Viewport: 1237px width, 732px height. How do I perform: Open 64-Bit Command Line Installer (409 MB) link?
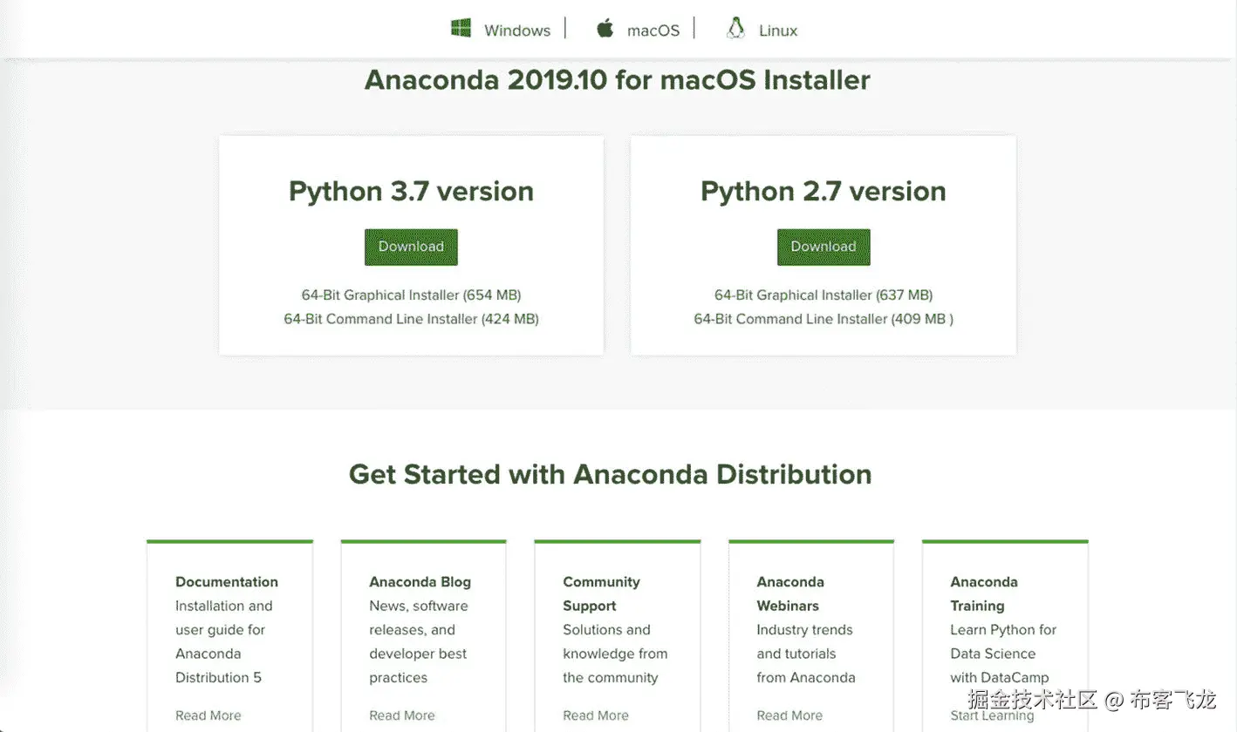[x=824, y=319]
